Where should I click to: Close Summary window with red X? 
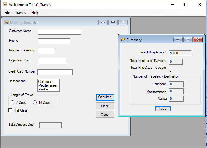(x=198, y=40)
